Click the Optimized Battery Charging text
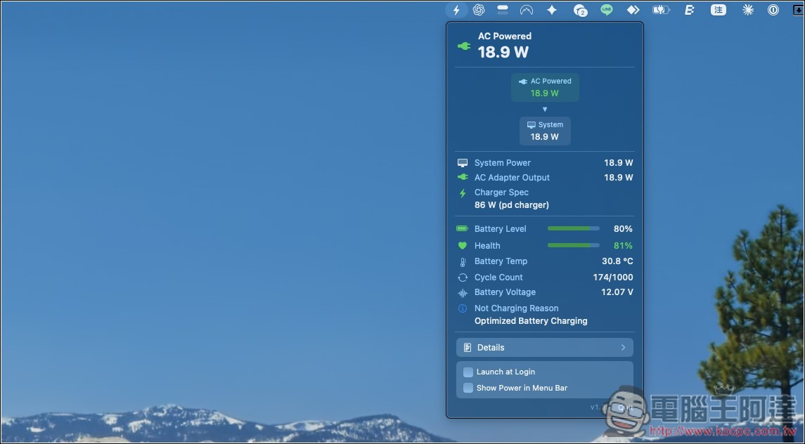Viewport: 805px width, 444px height. [531, 321]
